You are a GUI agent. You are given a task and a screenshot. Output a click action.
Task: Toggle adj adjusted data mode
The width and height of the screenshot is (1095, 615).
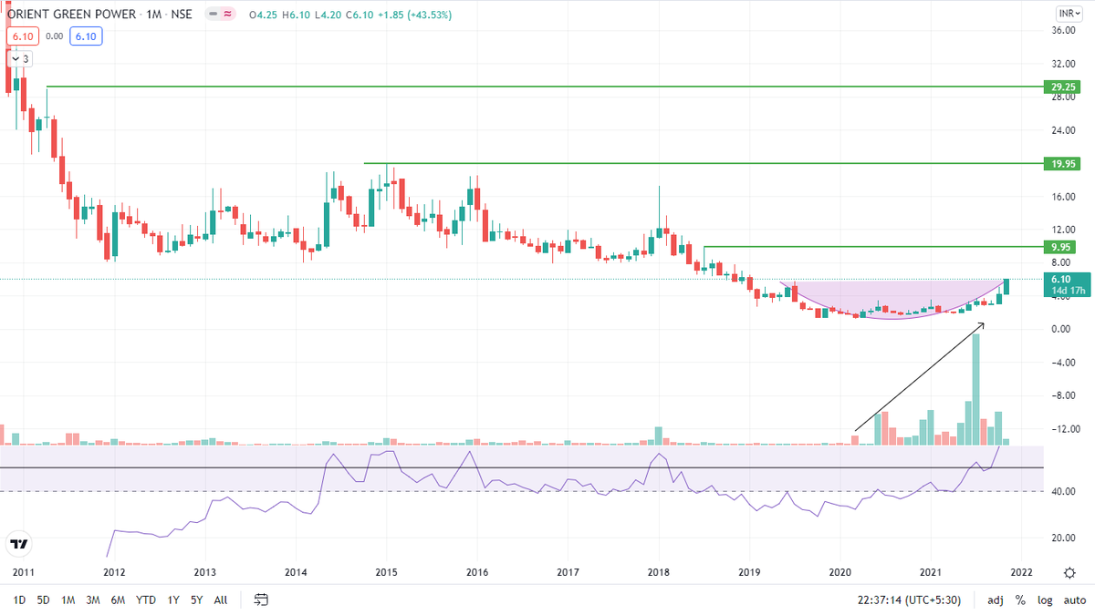pos(996,600)
